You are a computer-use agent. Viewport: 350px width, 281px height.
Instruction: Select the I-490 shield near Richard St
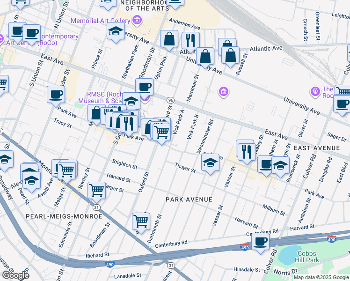[x=110, y=264]
